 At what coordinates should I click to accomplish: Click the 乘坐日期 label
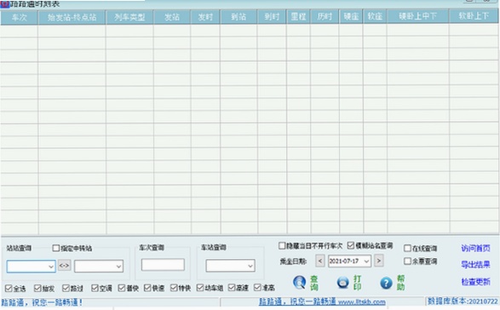click(x=293, y=261)
